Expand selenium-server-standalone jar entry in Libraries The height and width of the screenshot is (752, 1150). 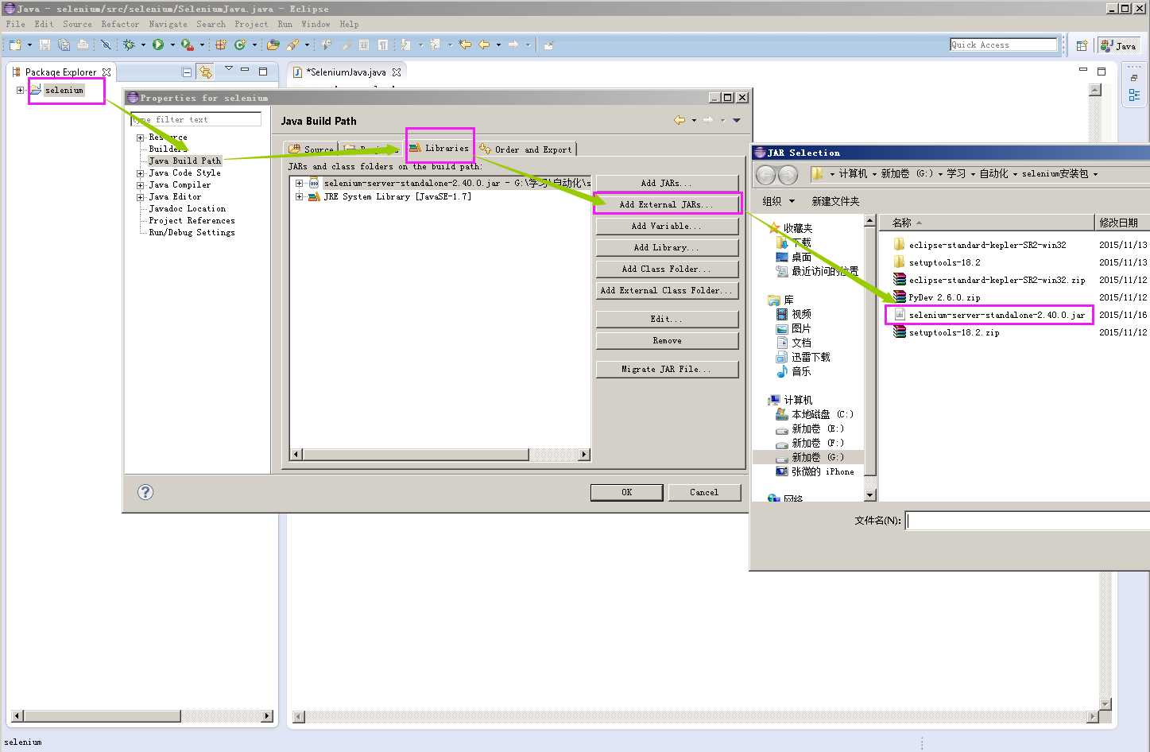tap(300, 184)
